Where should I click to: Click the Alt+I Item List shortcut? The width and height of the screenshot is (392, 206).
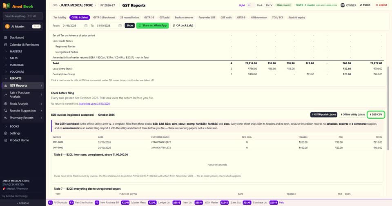[183, 202]
